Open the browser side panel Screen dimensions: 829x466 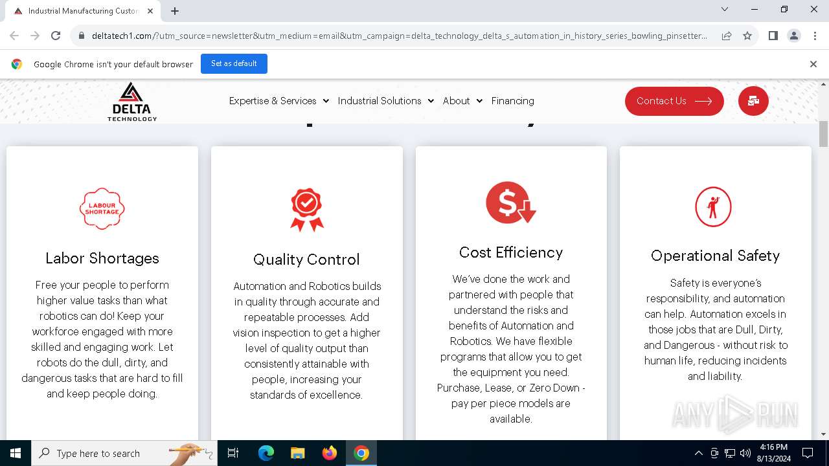pyautogui.click(x=773, y=36)
